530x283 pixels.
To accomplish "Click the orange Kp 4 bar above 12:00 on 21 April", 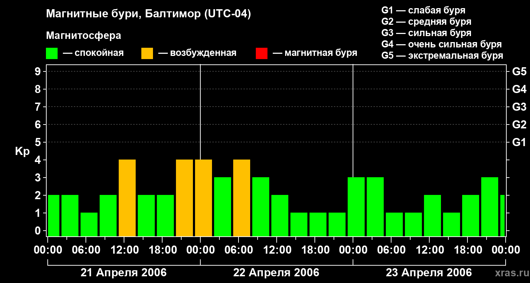I will point(127,198).
